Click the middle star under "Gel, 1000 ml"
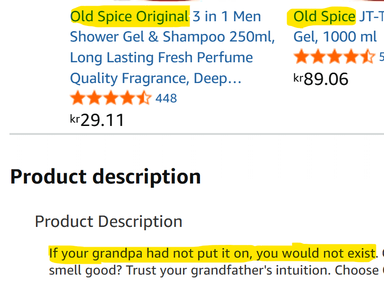Screen dimensions: 384x284 click(334, 58)
